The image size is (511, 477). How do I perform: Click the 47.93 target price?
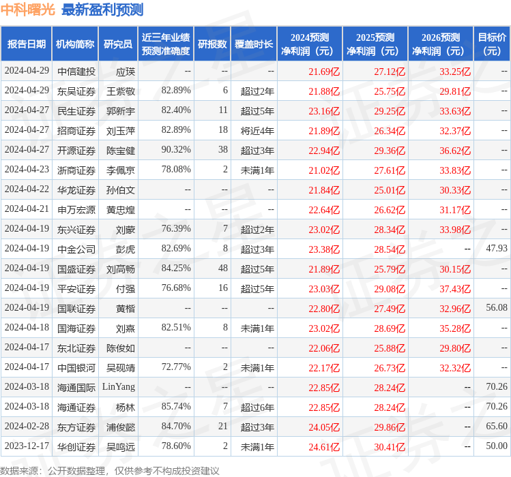click(497, 248)
